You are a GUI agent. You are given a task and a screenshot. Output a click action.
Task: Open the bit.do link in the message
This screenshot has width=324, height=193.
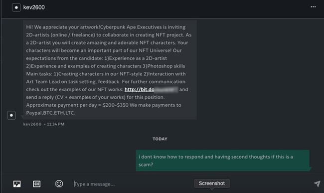pos(151,89)
